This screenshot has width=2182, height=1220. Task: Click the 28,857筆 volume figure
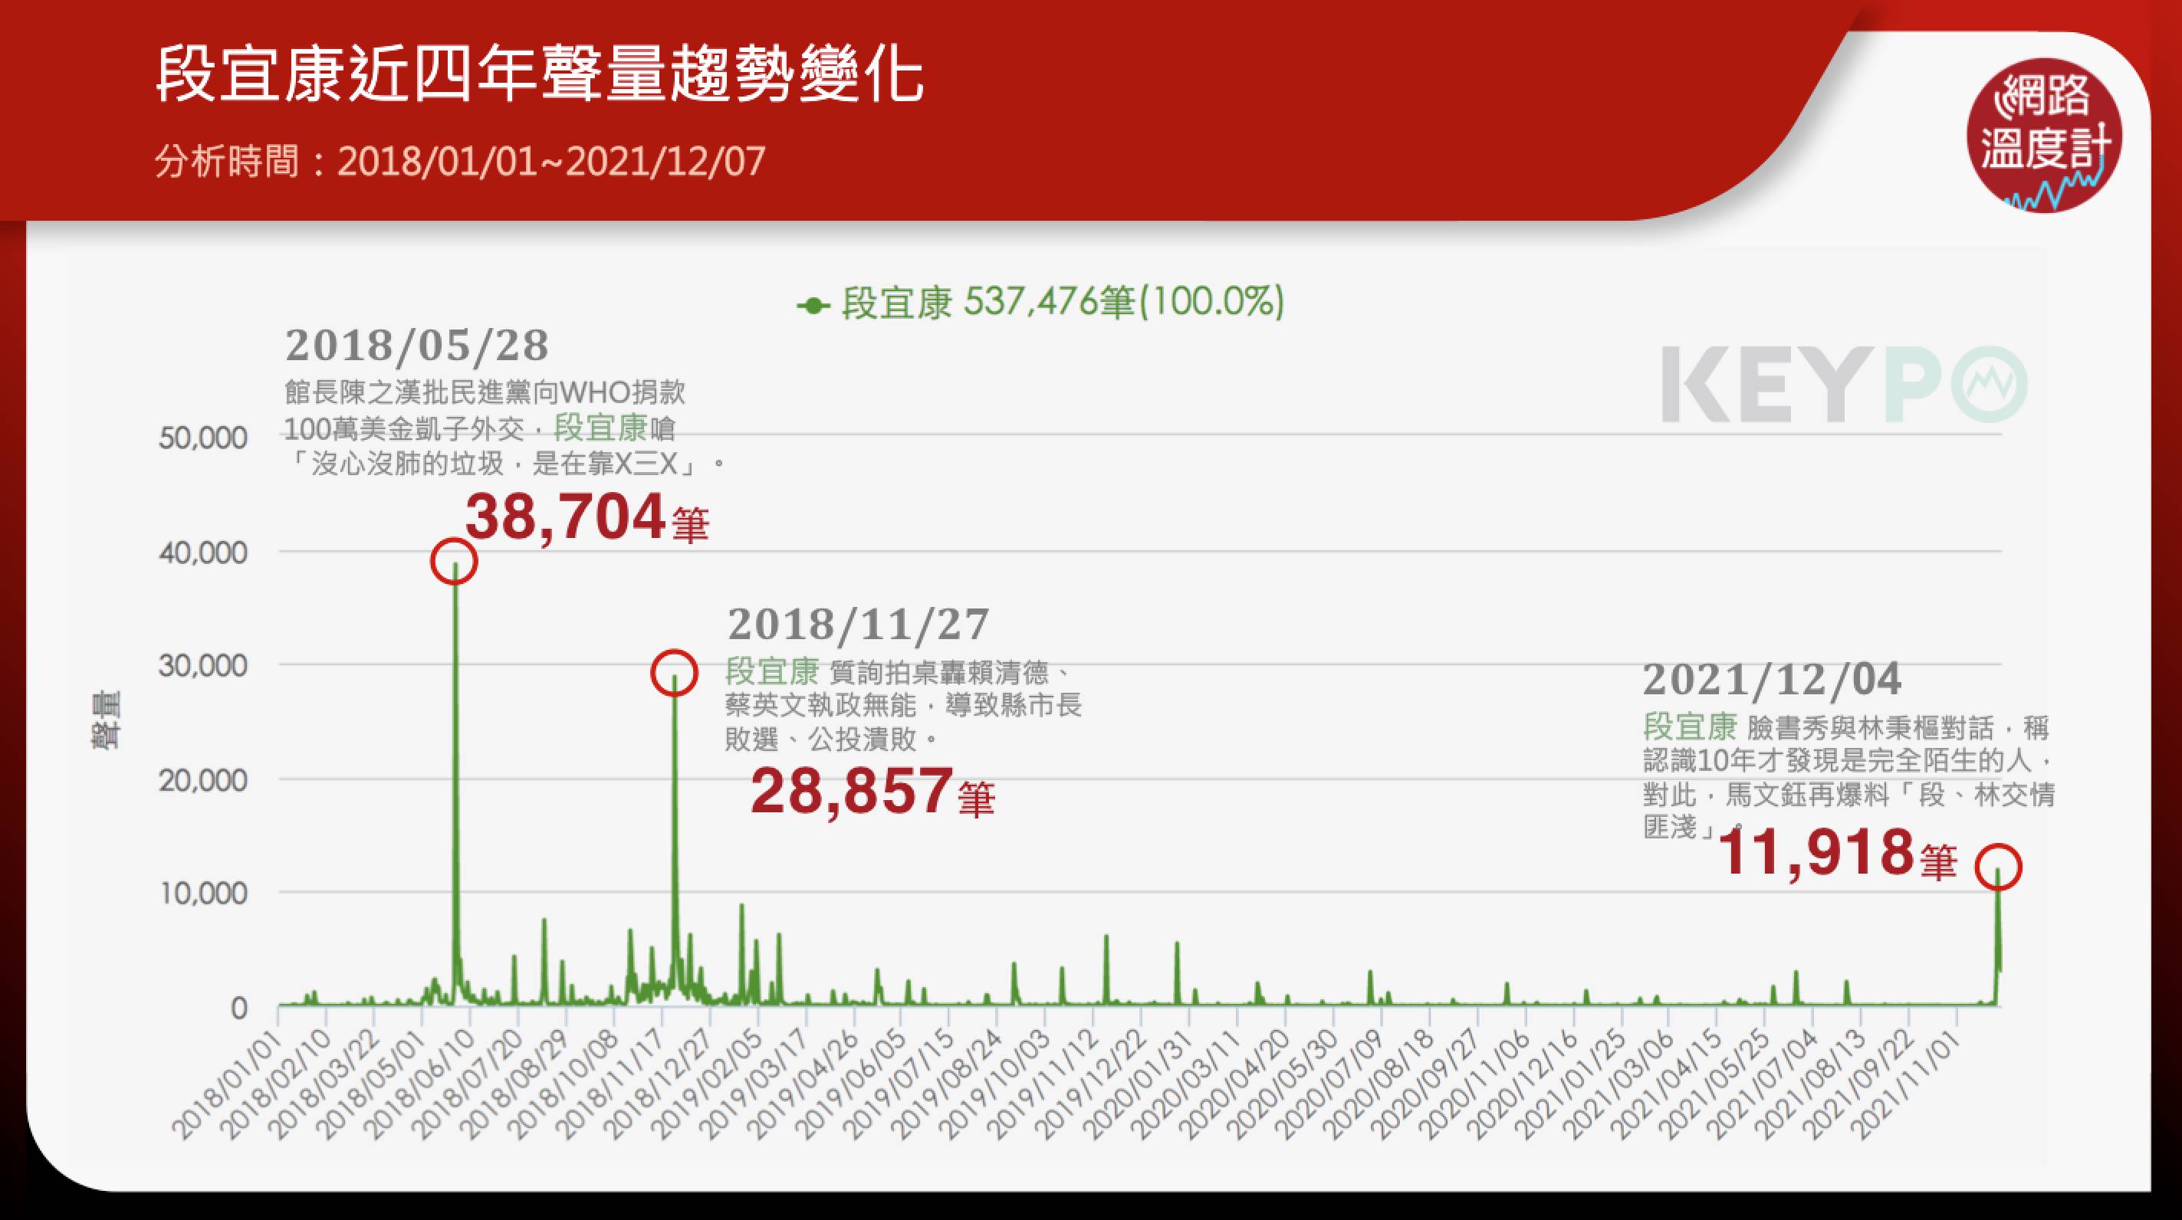point(872,792)
